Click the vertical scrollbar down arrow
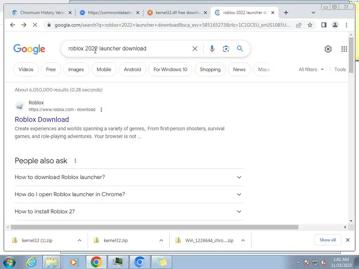The height and width of the screenshot is (269, 359). [351, 221]
